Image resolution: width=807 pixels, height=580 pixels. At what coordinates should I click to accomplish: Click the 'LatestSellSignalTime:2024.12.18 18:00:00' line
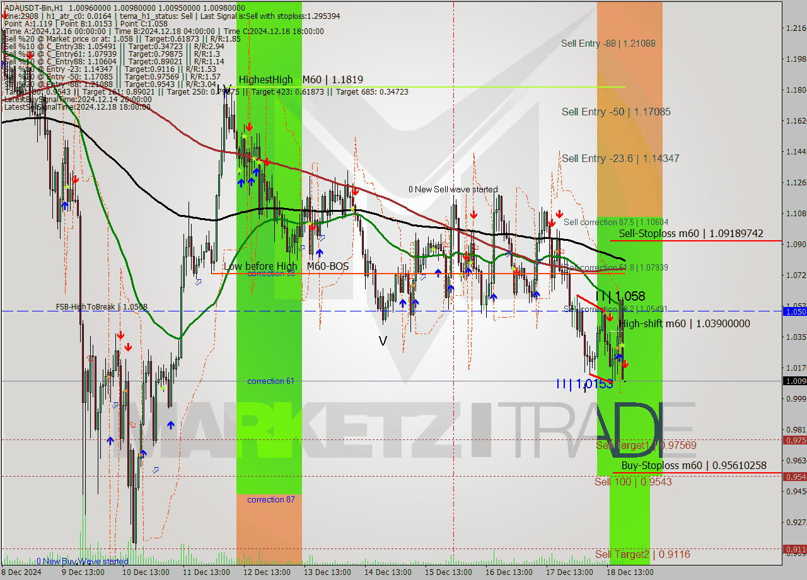coord(77,107)
